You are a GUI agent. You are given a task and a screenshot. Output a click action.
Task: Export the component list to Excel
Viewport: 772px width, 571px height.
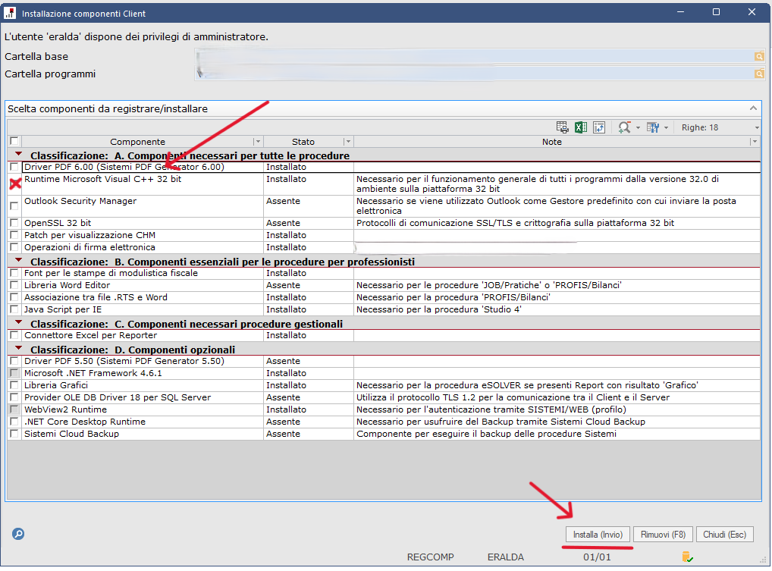coord(580,127)
